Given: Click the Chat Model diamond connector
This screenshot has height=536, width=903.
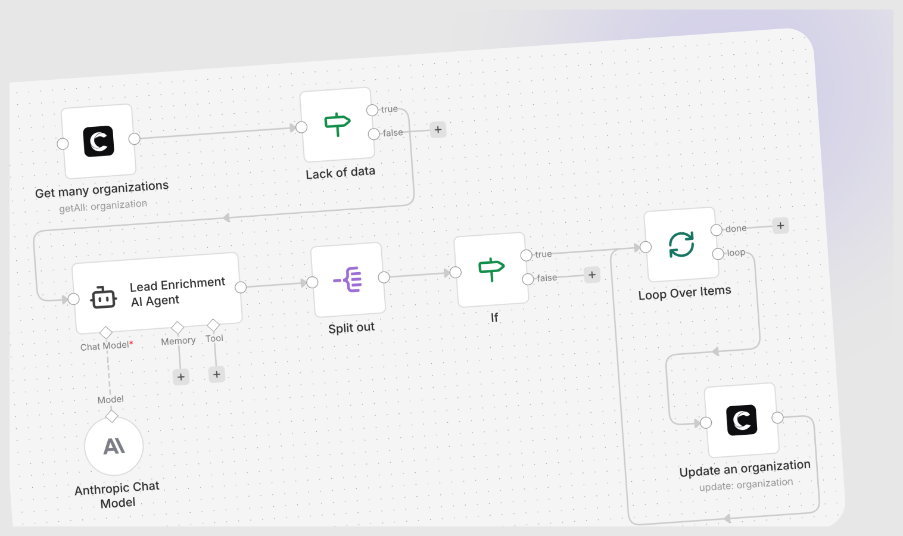Looking at the screenshot, I should point(106,332).
